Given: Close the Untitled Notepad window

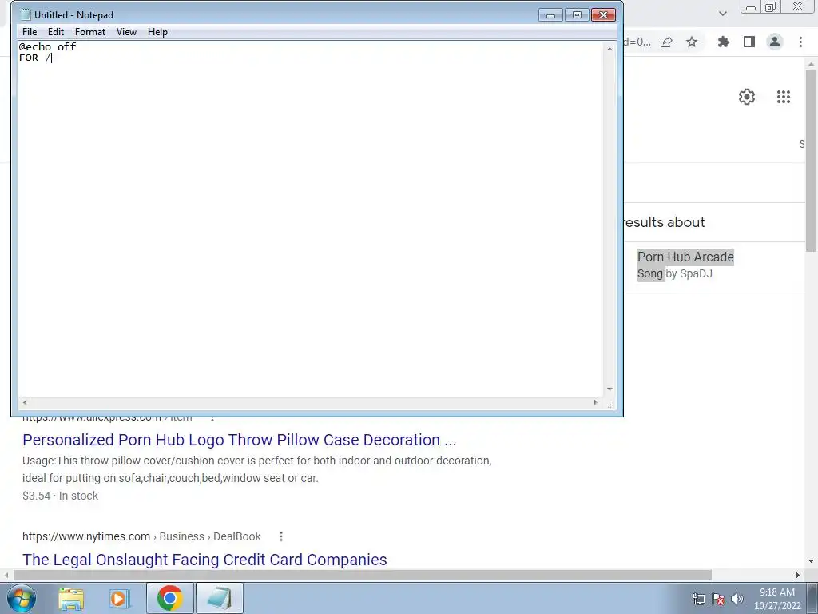Looking at the screenshot, I should 603,15.
